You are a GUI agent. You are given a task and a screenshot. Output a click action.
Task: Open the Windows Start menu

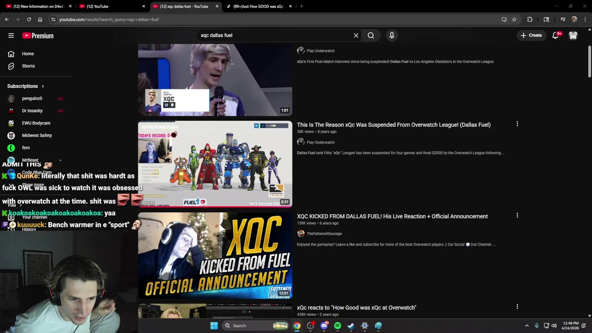pyautogui.click(x=214, y=326)
